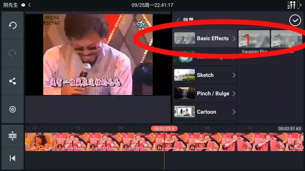Image resolution: width=305 pixels, height=171 pixels.
Task: Tap the Sketch category preview thumbnail
Action: 184,75
